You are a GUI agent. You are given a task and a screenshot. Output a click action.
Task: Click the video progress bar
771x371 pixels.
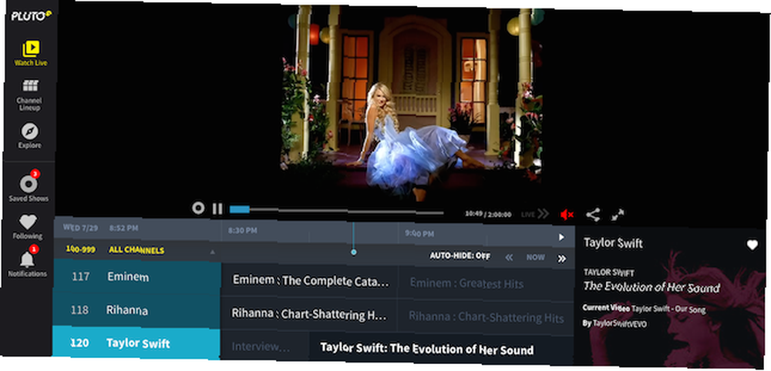[x=336, y=211]
